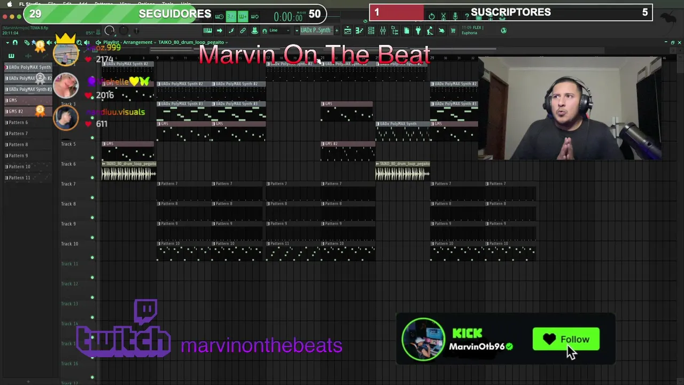This screenshot has width=684, height=385.
Task: Click the plus button beside pattern selector
Action: 337,30
